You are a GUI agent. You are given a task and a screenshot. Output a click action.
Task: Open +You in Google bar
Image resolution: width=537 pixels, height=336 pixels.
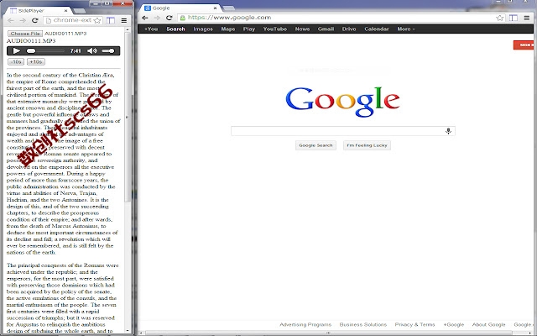[151, 29]
